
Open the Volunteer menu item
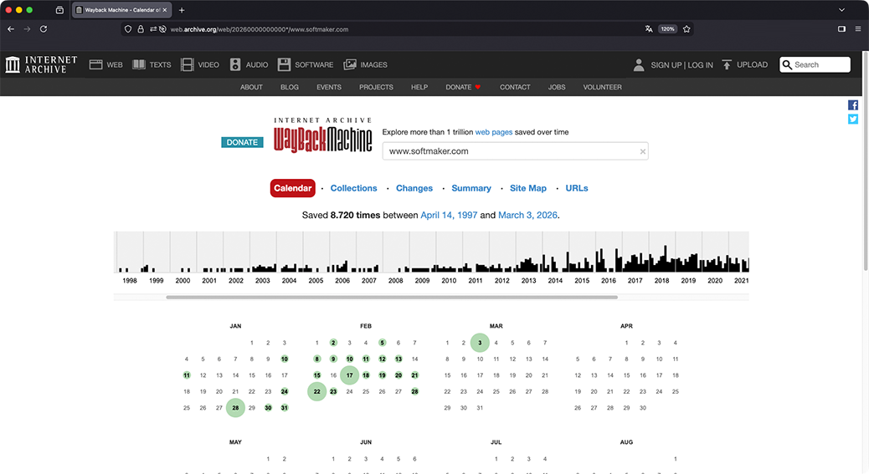[x=602, y=88]
